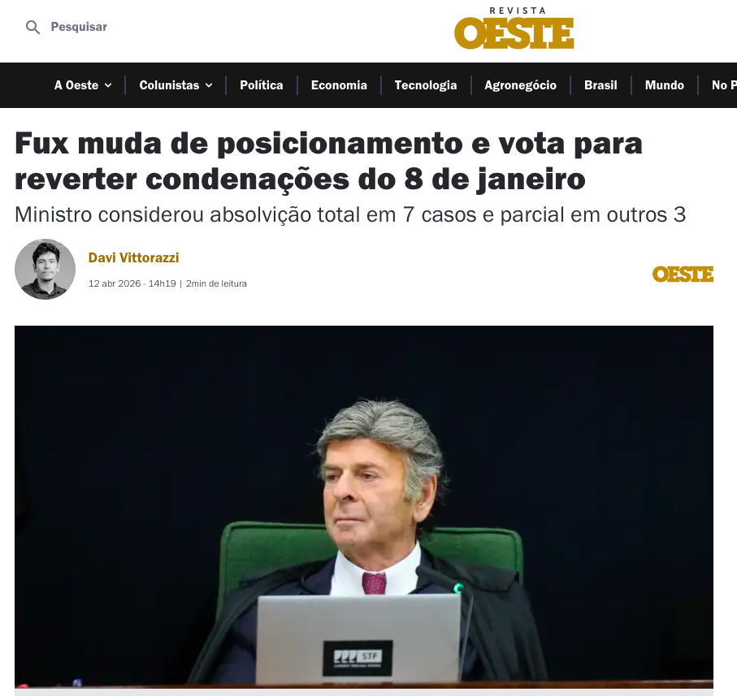Click the small Oeste logo beside byline
The height and width of the screenshot is (696, 737).
coord(683,275)
